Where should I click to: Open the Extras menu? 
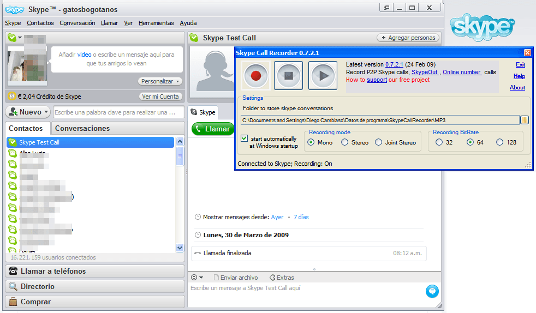tap(282, 278)
